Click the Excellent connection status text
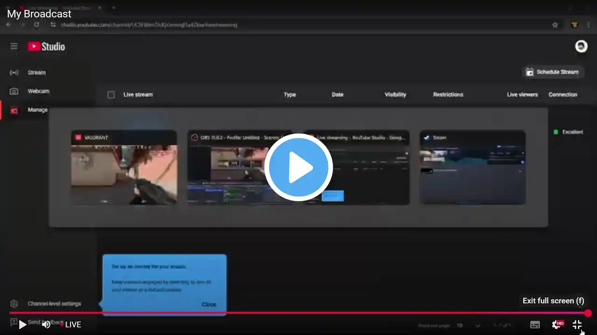Screen dimensions: 597x335 [573, 132]
